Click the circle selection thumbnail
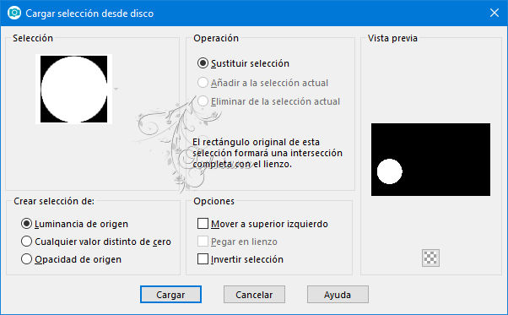This screenshot has height=315, width=508. tap(74, 90)
